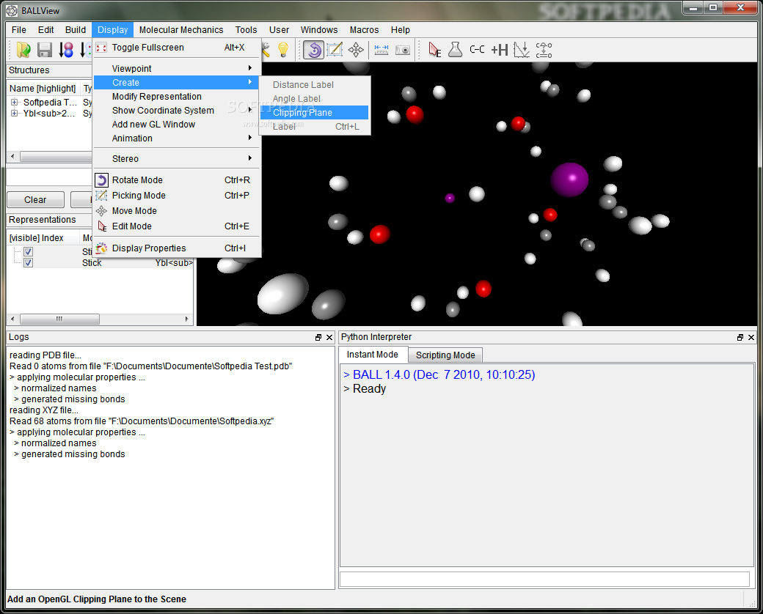The height and width of the screenshot is (614, 763).
Task: Click the molecular dynamics toolbar icon
Action: click(x=544, y=50)
